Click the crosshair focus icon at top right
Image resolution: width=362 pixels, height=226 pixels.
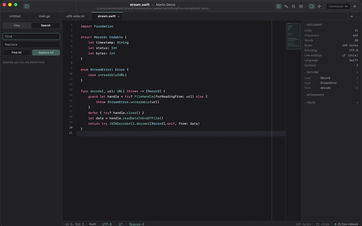[x=355, y=6]
